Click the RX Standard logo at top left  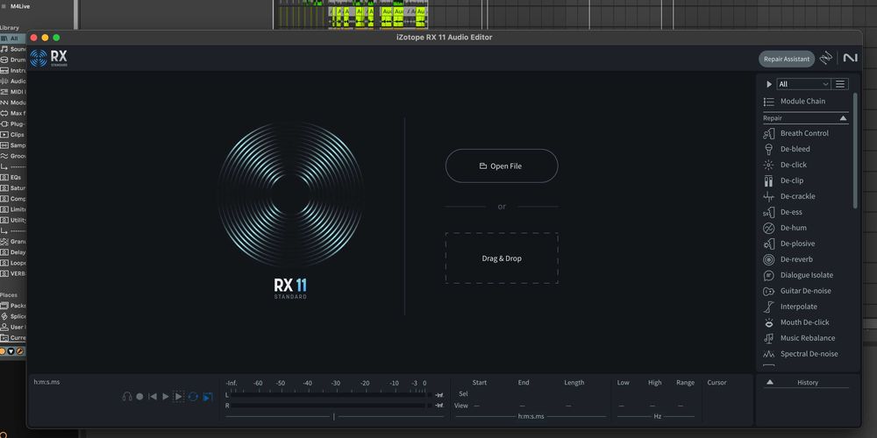[48, 58]
